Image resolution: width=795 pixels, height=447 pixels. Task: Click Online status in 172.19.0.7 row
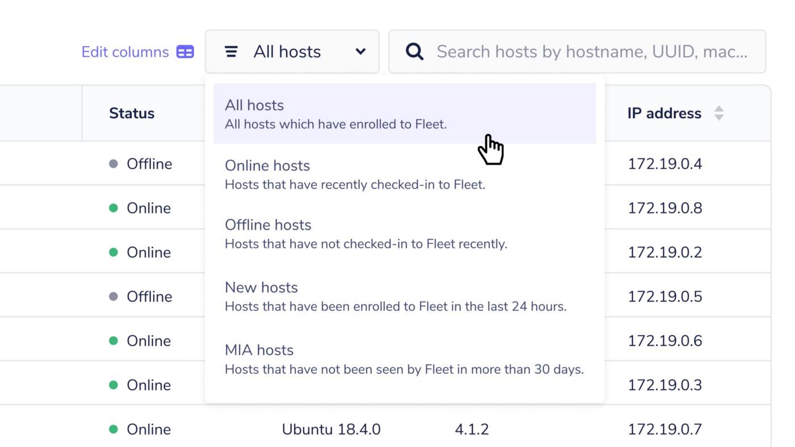[140, 429]
